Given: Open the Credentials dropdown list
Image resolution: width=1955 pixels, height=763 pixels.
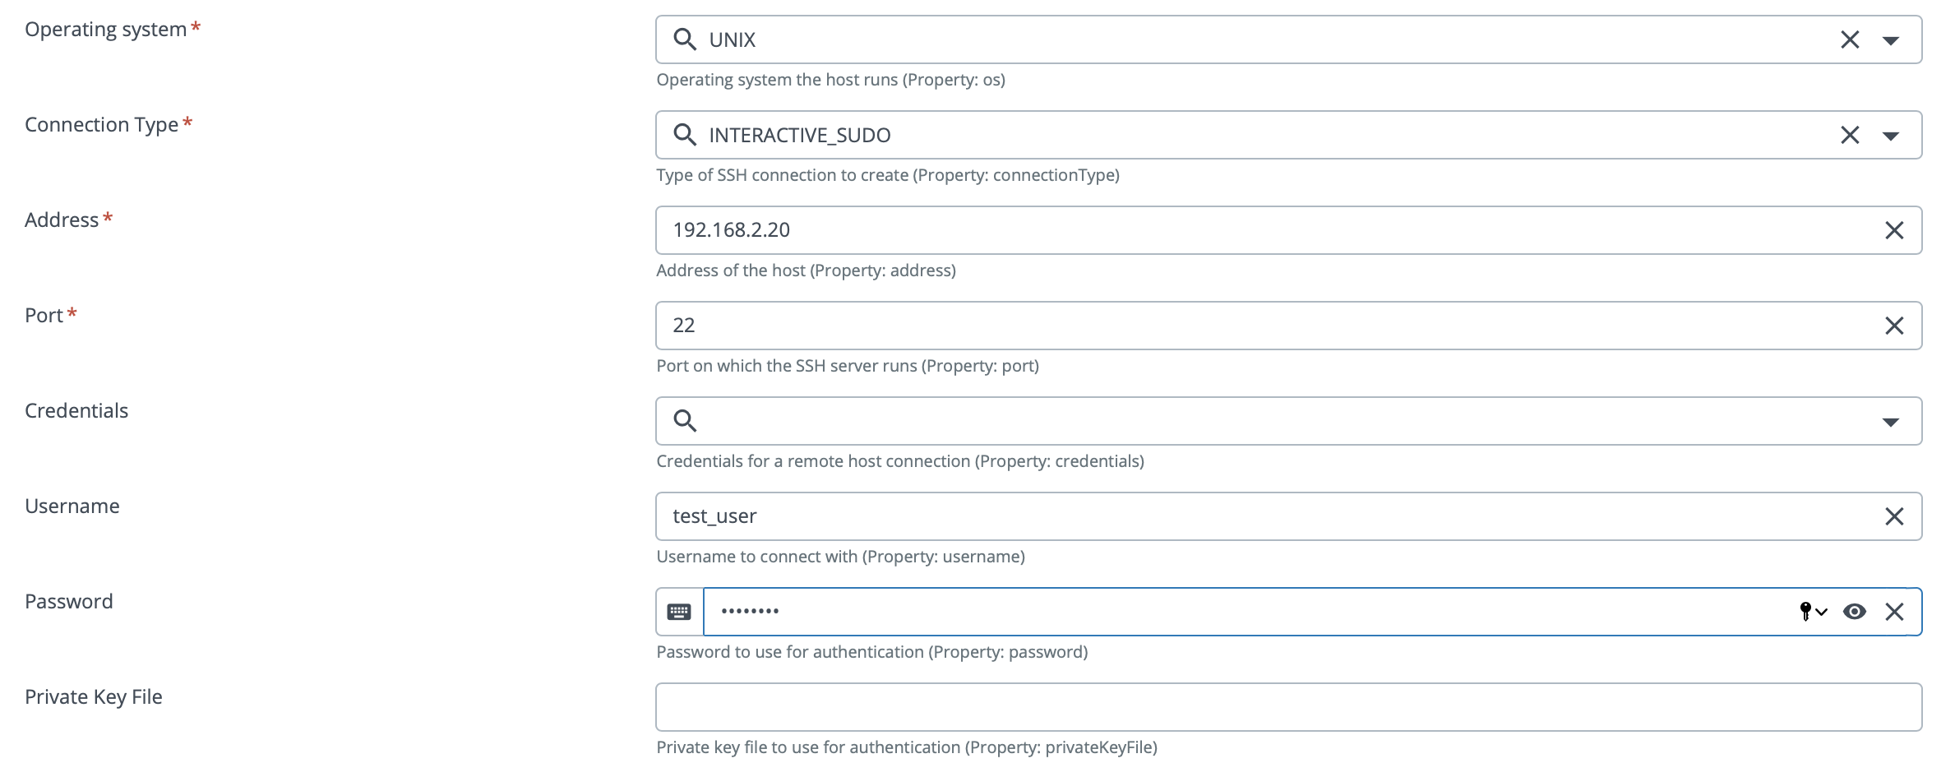Looking at the screenshot, I should point(1891,422).
